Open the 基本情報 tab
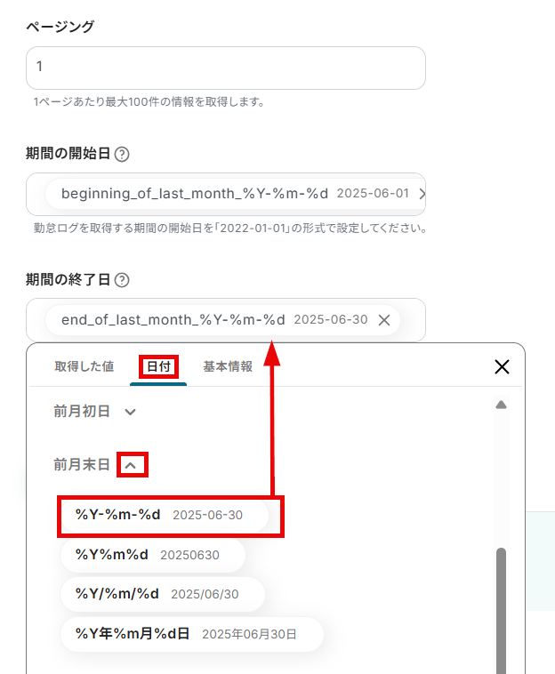The width and height of the screenshot is (555, 674). pos(228,366)
